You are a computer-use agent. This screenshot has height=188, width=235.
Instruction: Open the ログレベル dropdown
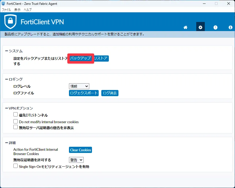(x=79, y=86)
